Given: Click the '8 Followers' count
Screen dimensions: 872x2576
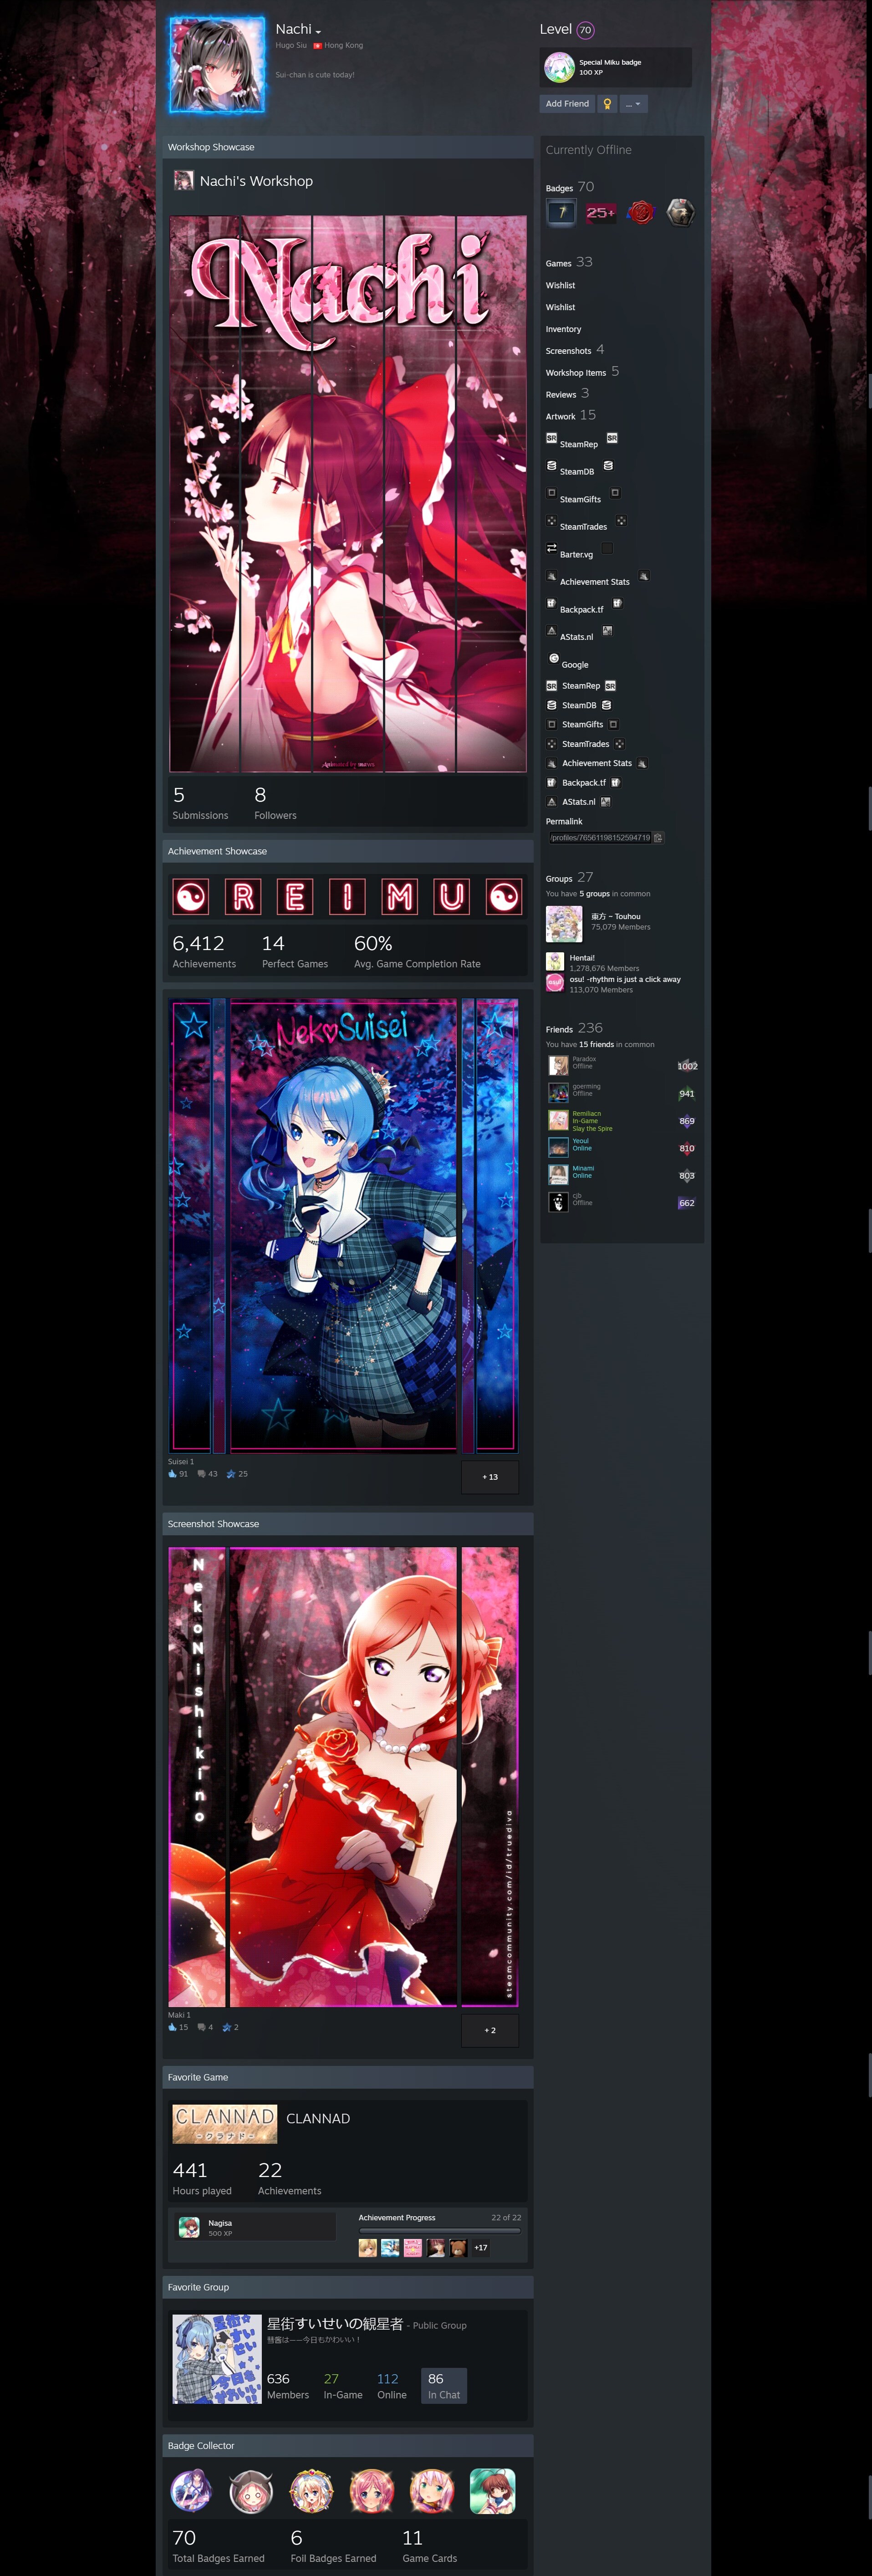Looking at the screenshot, I should point(275,802).
